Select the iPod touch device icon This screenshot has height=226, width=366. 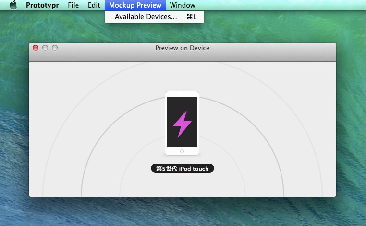click(x=182, y=123)
